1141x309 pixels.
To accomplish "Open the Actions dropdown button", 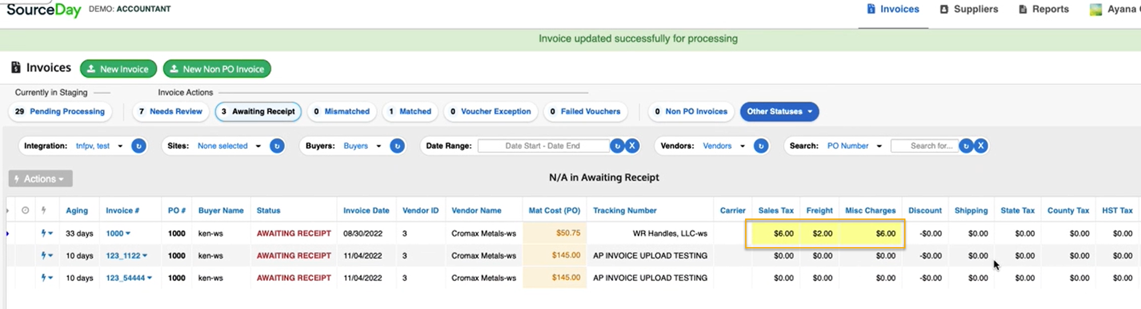I will pos(40,179).
